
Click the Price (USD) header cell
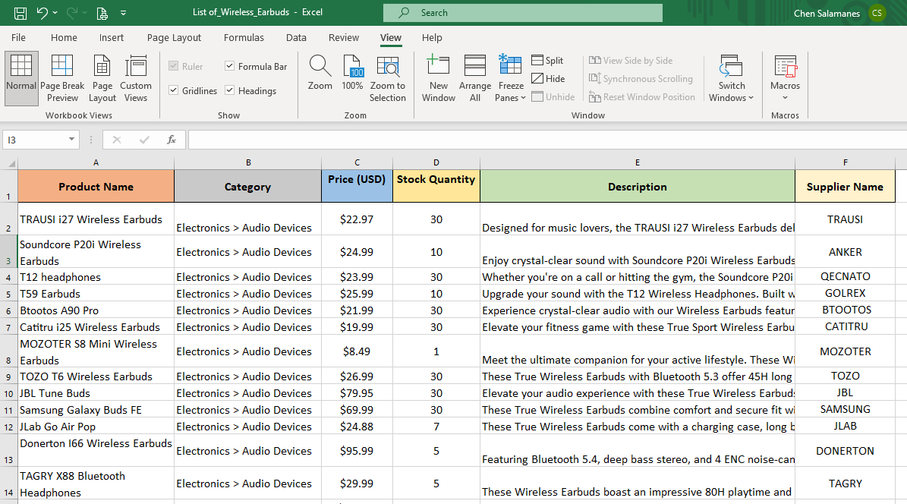pos(357,186)
